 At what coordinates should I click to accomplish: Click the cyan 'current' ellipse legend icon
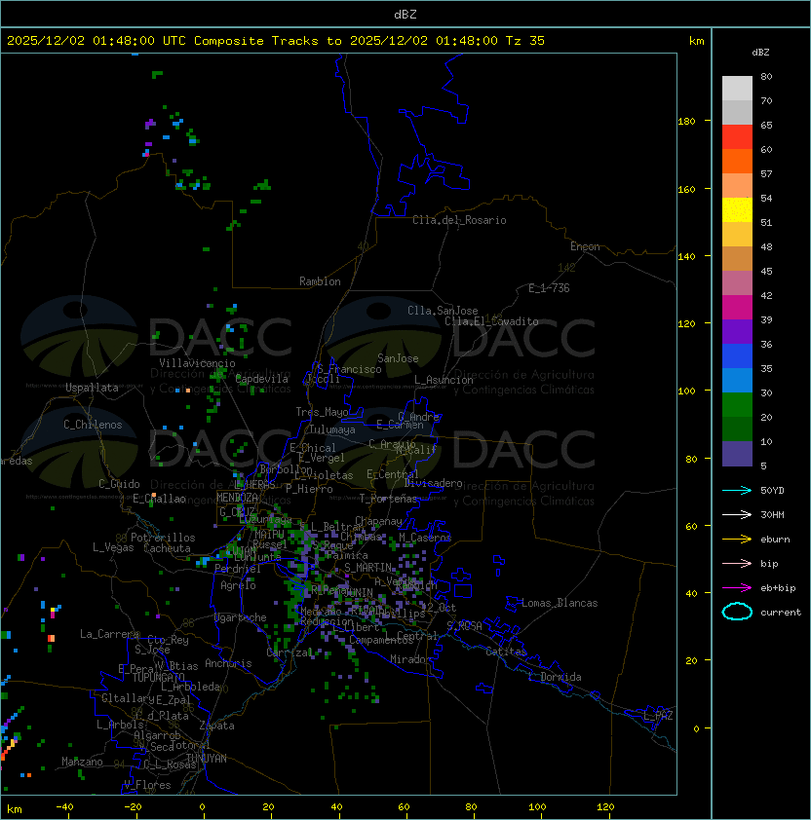pyautogui.click(x=737, y=612)
